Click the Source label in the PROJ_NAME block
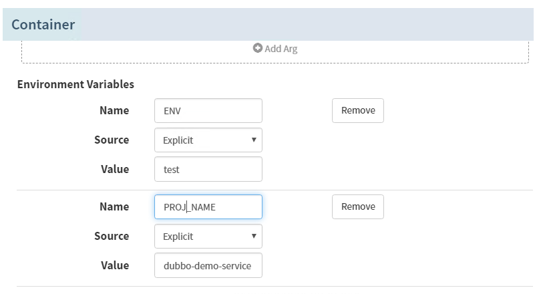 pos(112,236)
